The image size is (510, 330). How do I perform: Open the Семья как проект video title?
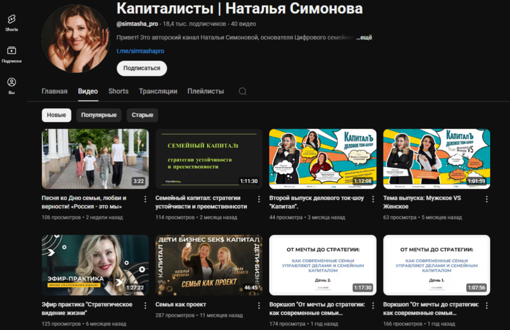[x=180, y=304]
